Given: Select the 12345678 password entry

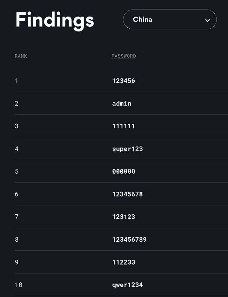Looking at the screenshot, I should 127,194.
